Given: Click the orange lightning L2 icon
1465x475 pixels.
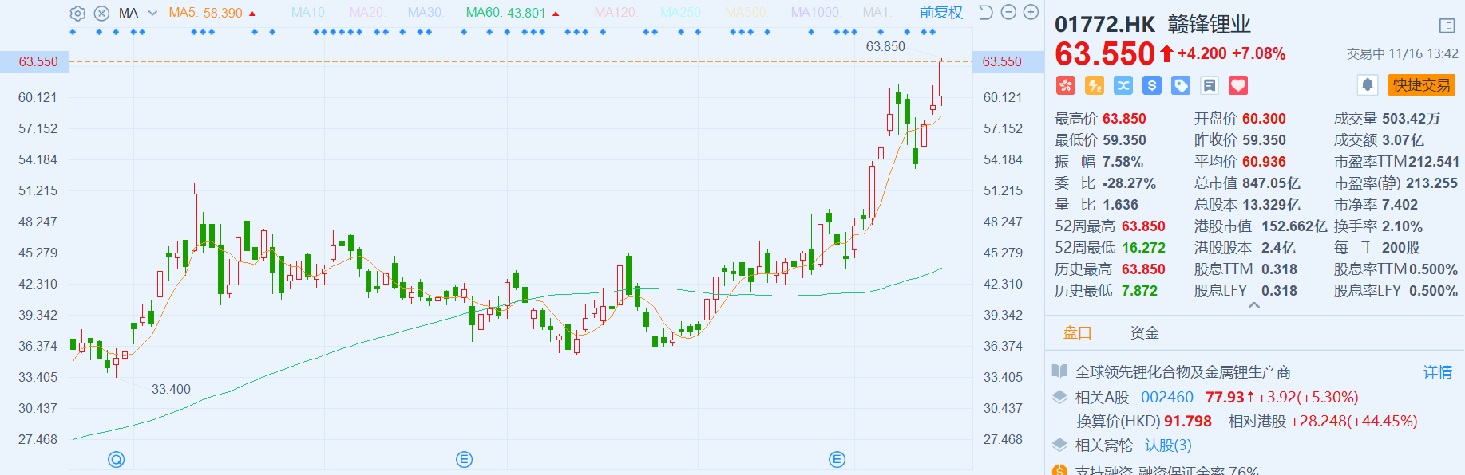Looking at the screenshot, I should point(1095,85).
